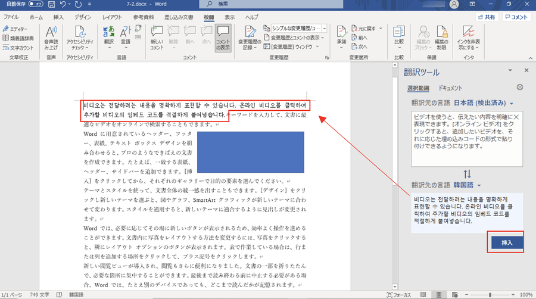Insert a New Comment
Image resolution: width=536 pixels, height=299 pixels.
(157, 38)
